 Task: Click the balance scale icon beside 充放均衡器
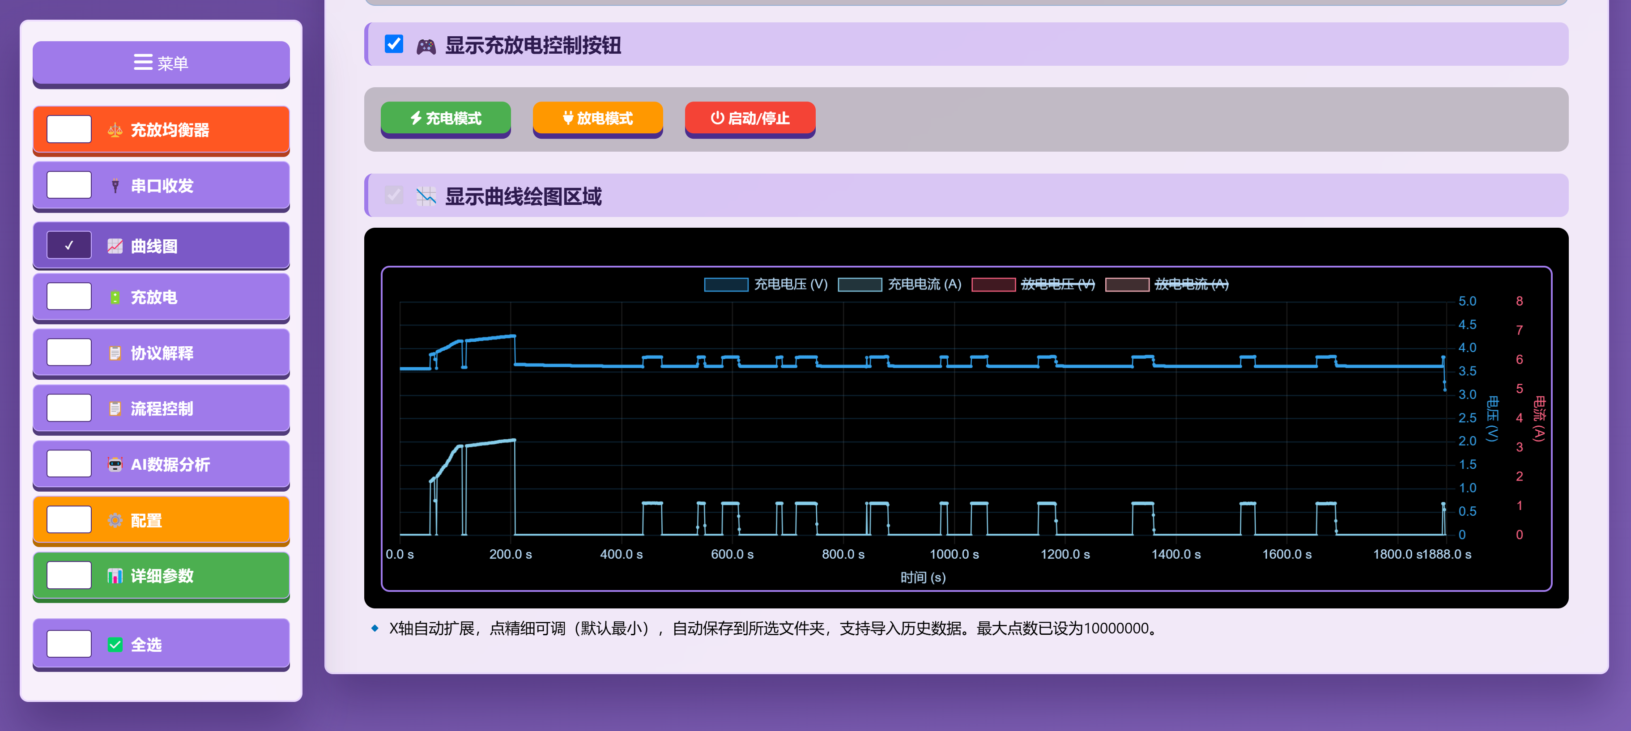tap(115, 130)
